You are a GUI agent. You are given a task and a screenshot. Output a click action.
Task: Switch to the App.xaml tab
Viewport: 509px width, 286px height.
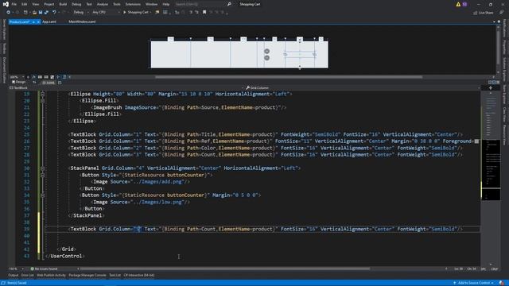coord(49,21)
